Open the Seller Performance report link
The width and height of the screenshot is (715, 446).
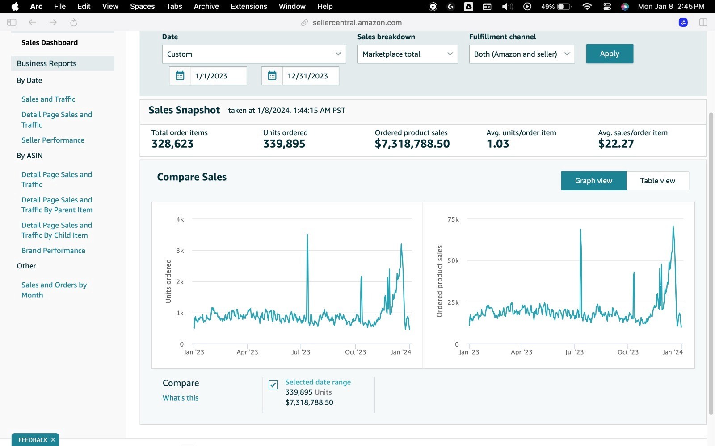pyautogui.click(x=53, y=140)
